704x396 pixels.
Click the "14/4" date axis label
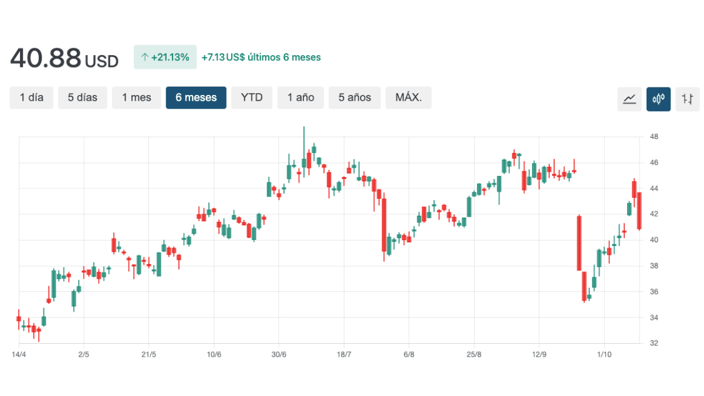19,354
